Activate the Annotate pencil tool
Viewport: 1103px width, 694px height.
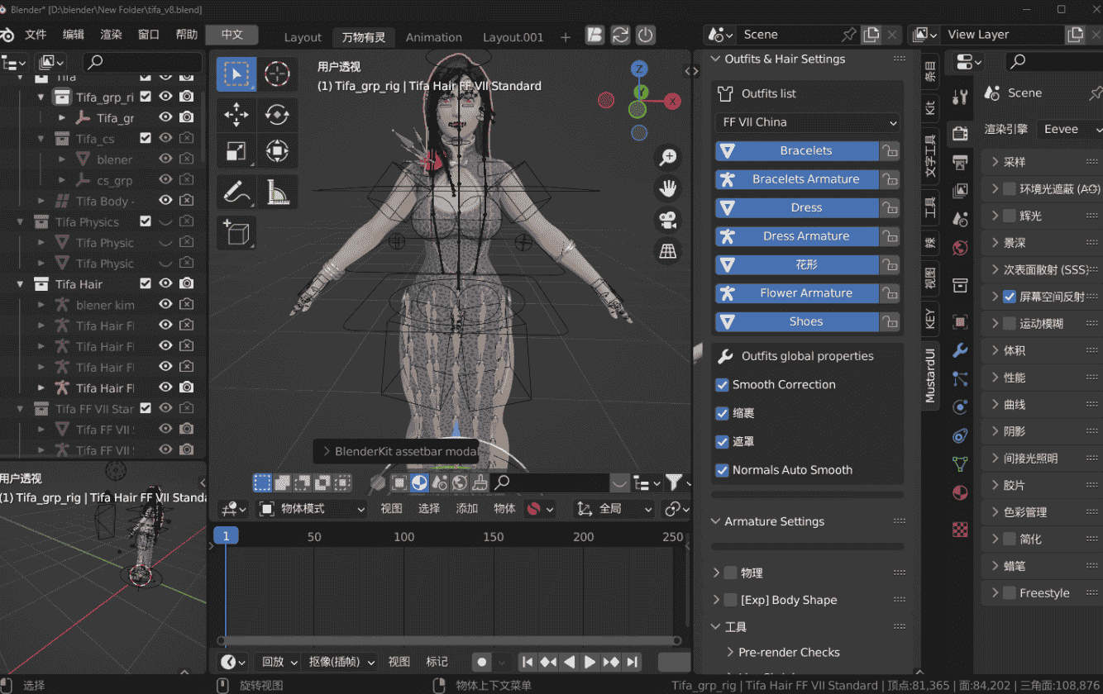[x=236, y=192]
